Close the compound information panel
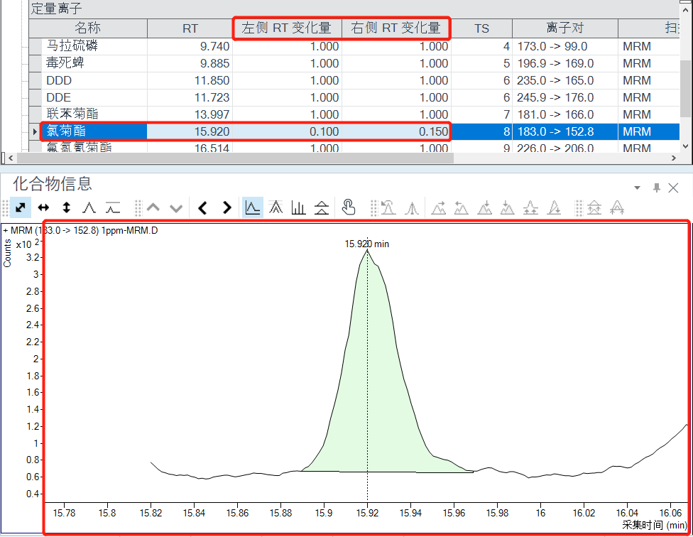This screenshot has width=693, height=537. [673, 188]
